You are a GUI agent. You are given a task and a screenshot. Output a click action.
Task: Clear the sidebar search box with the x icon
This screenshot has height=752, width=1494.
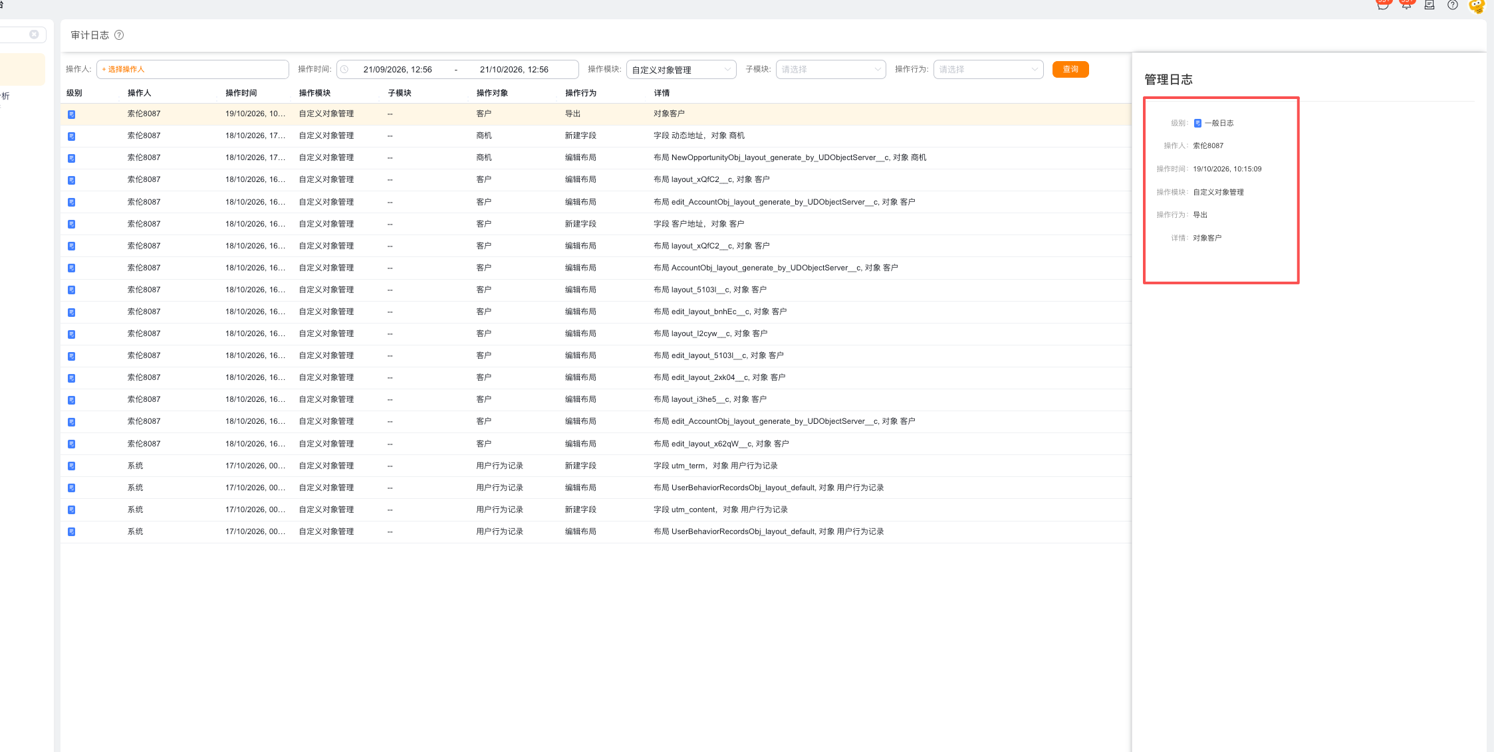coord(34,35)
